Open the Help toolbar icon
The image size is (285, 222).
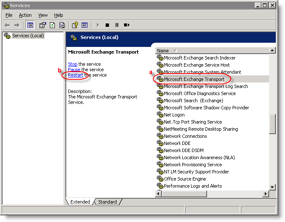click(75, 25)
